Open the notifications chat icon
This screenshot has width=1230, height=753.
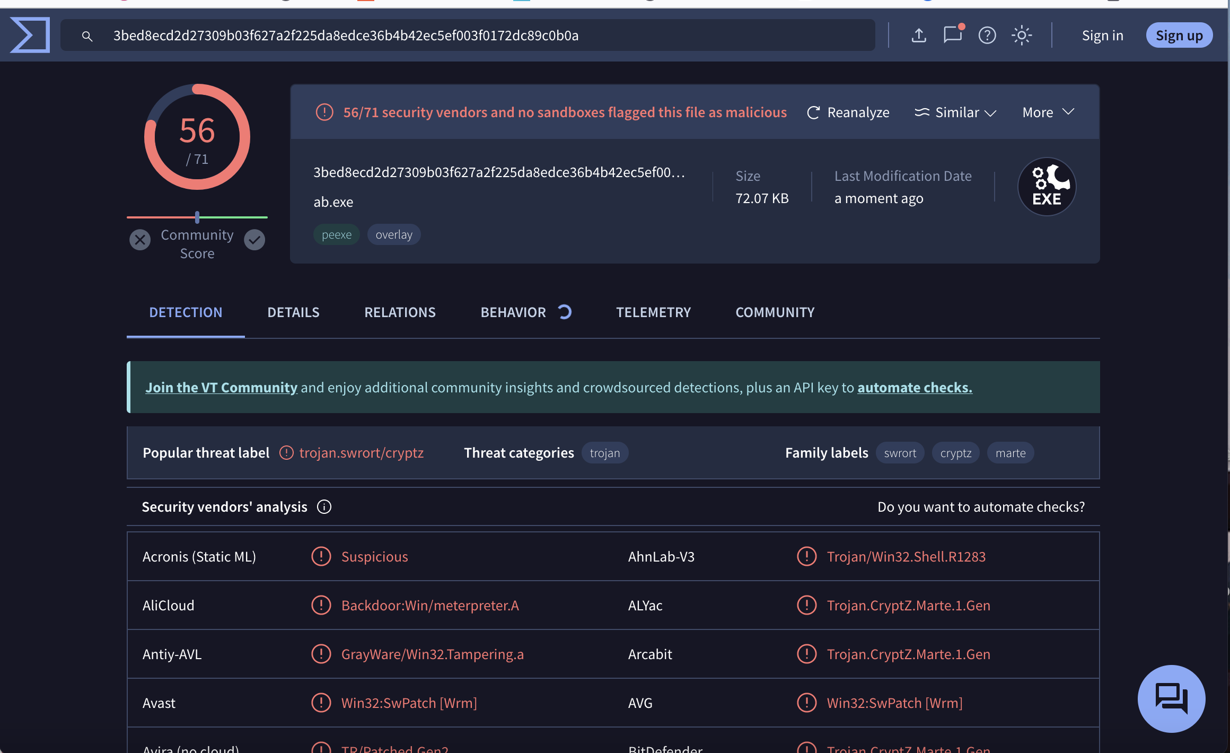(953, 35)
